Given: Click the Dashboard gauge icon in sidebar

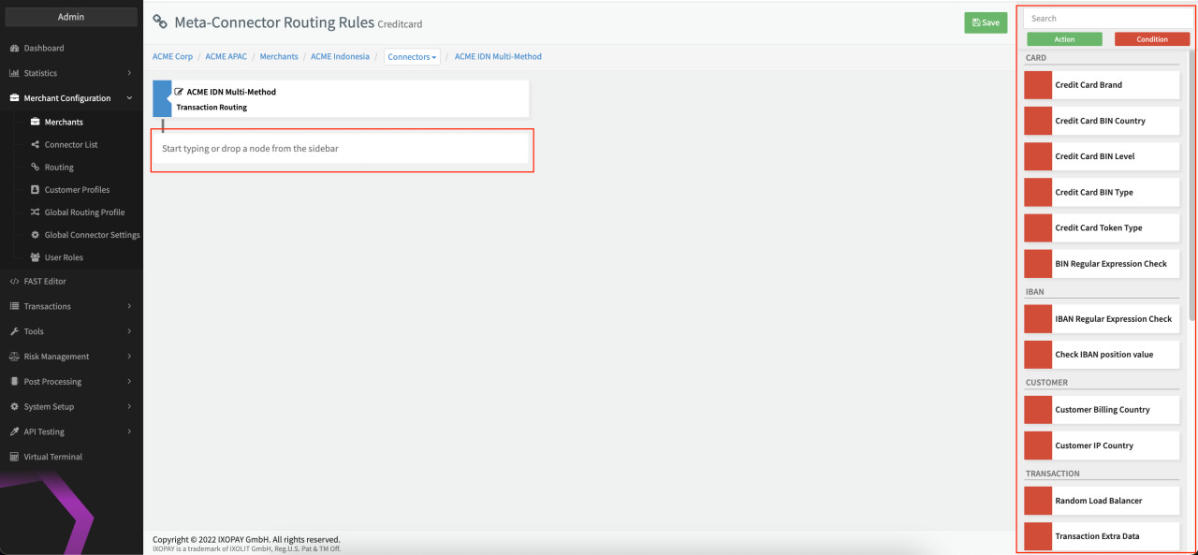Looking at the screenshot, I should pos(14,48).
